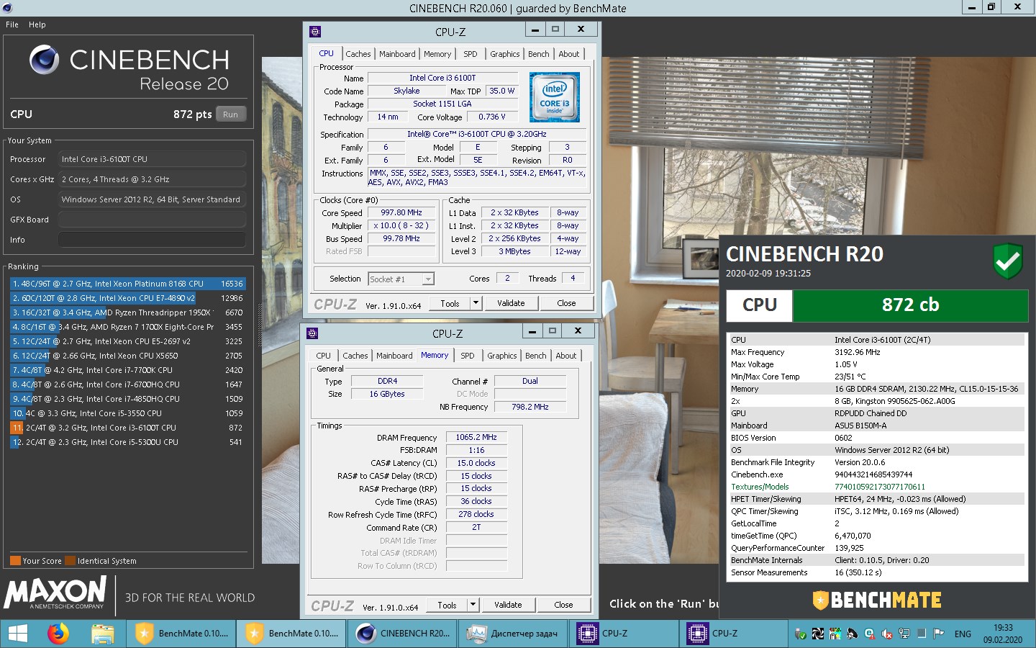Click the Cinebench sphere logo
Image resolution: width=1036 pixels, height=648 pixels.
click(x=45, y=60)
